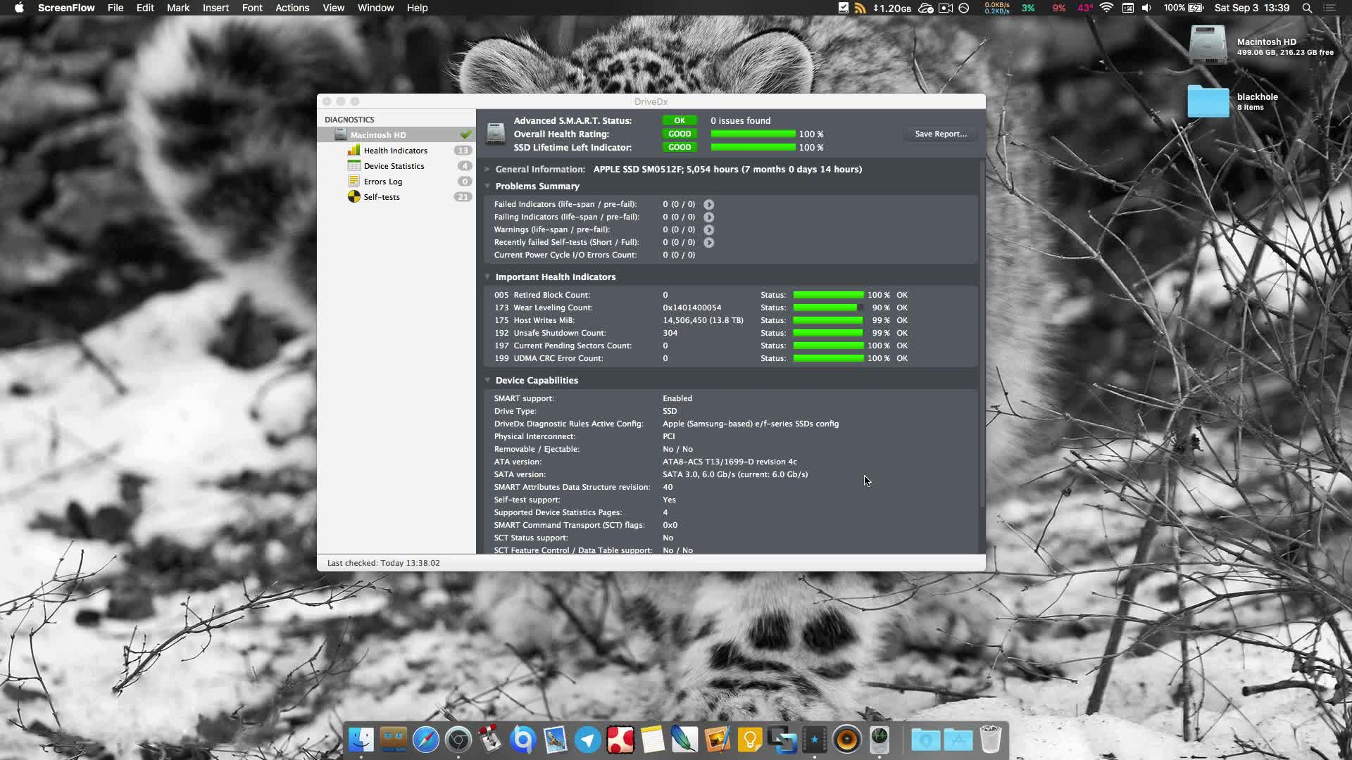
Task: Click the Errors Log notepad icon
Action: click(x=353, y=182)
